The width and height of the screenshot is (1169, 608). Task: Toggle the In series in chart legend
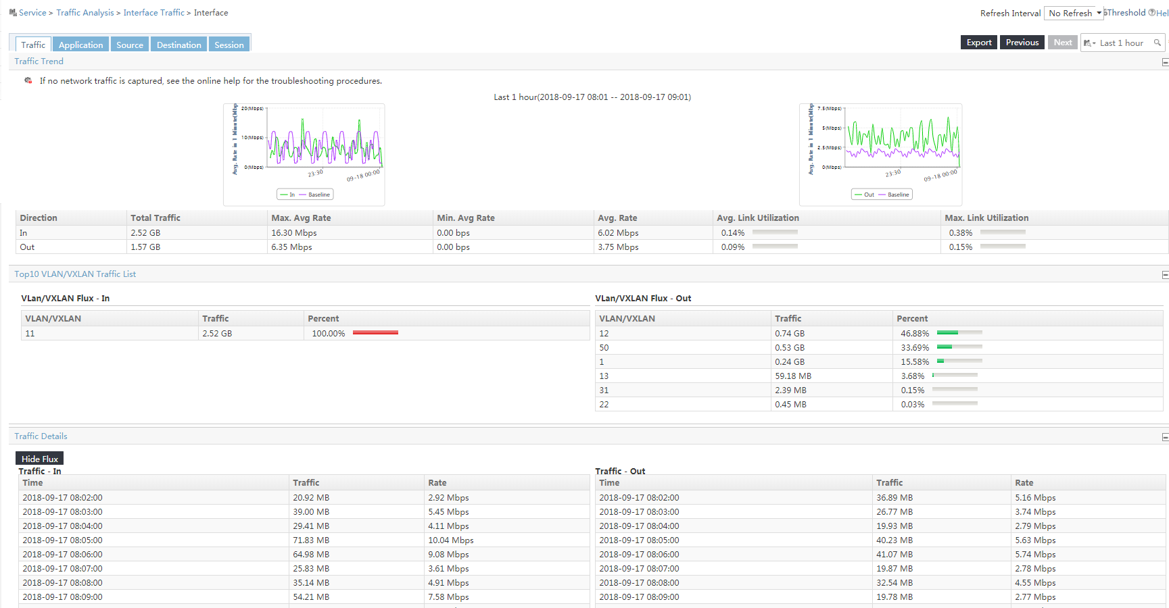pos(287,195)
